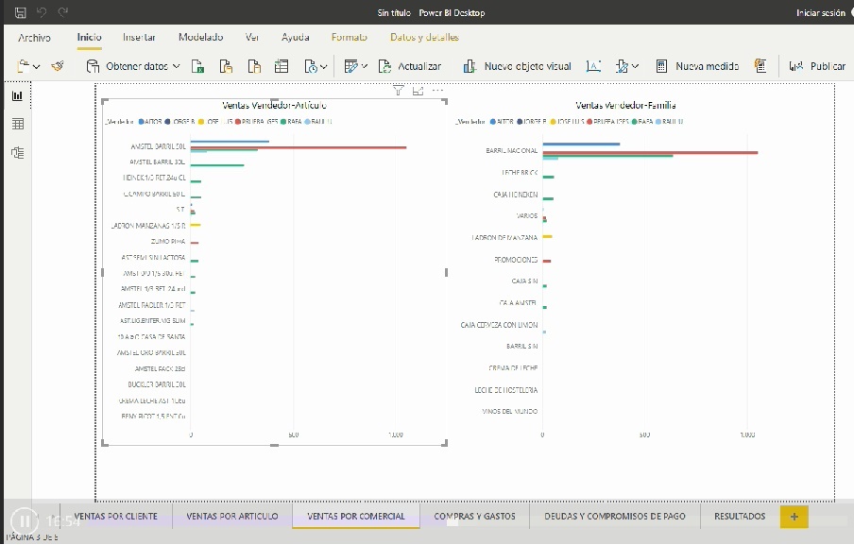
Task: Switch to the Data table view
Action: pyautogui.click(x=17, y=124)
